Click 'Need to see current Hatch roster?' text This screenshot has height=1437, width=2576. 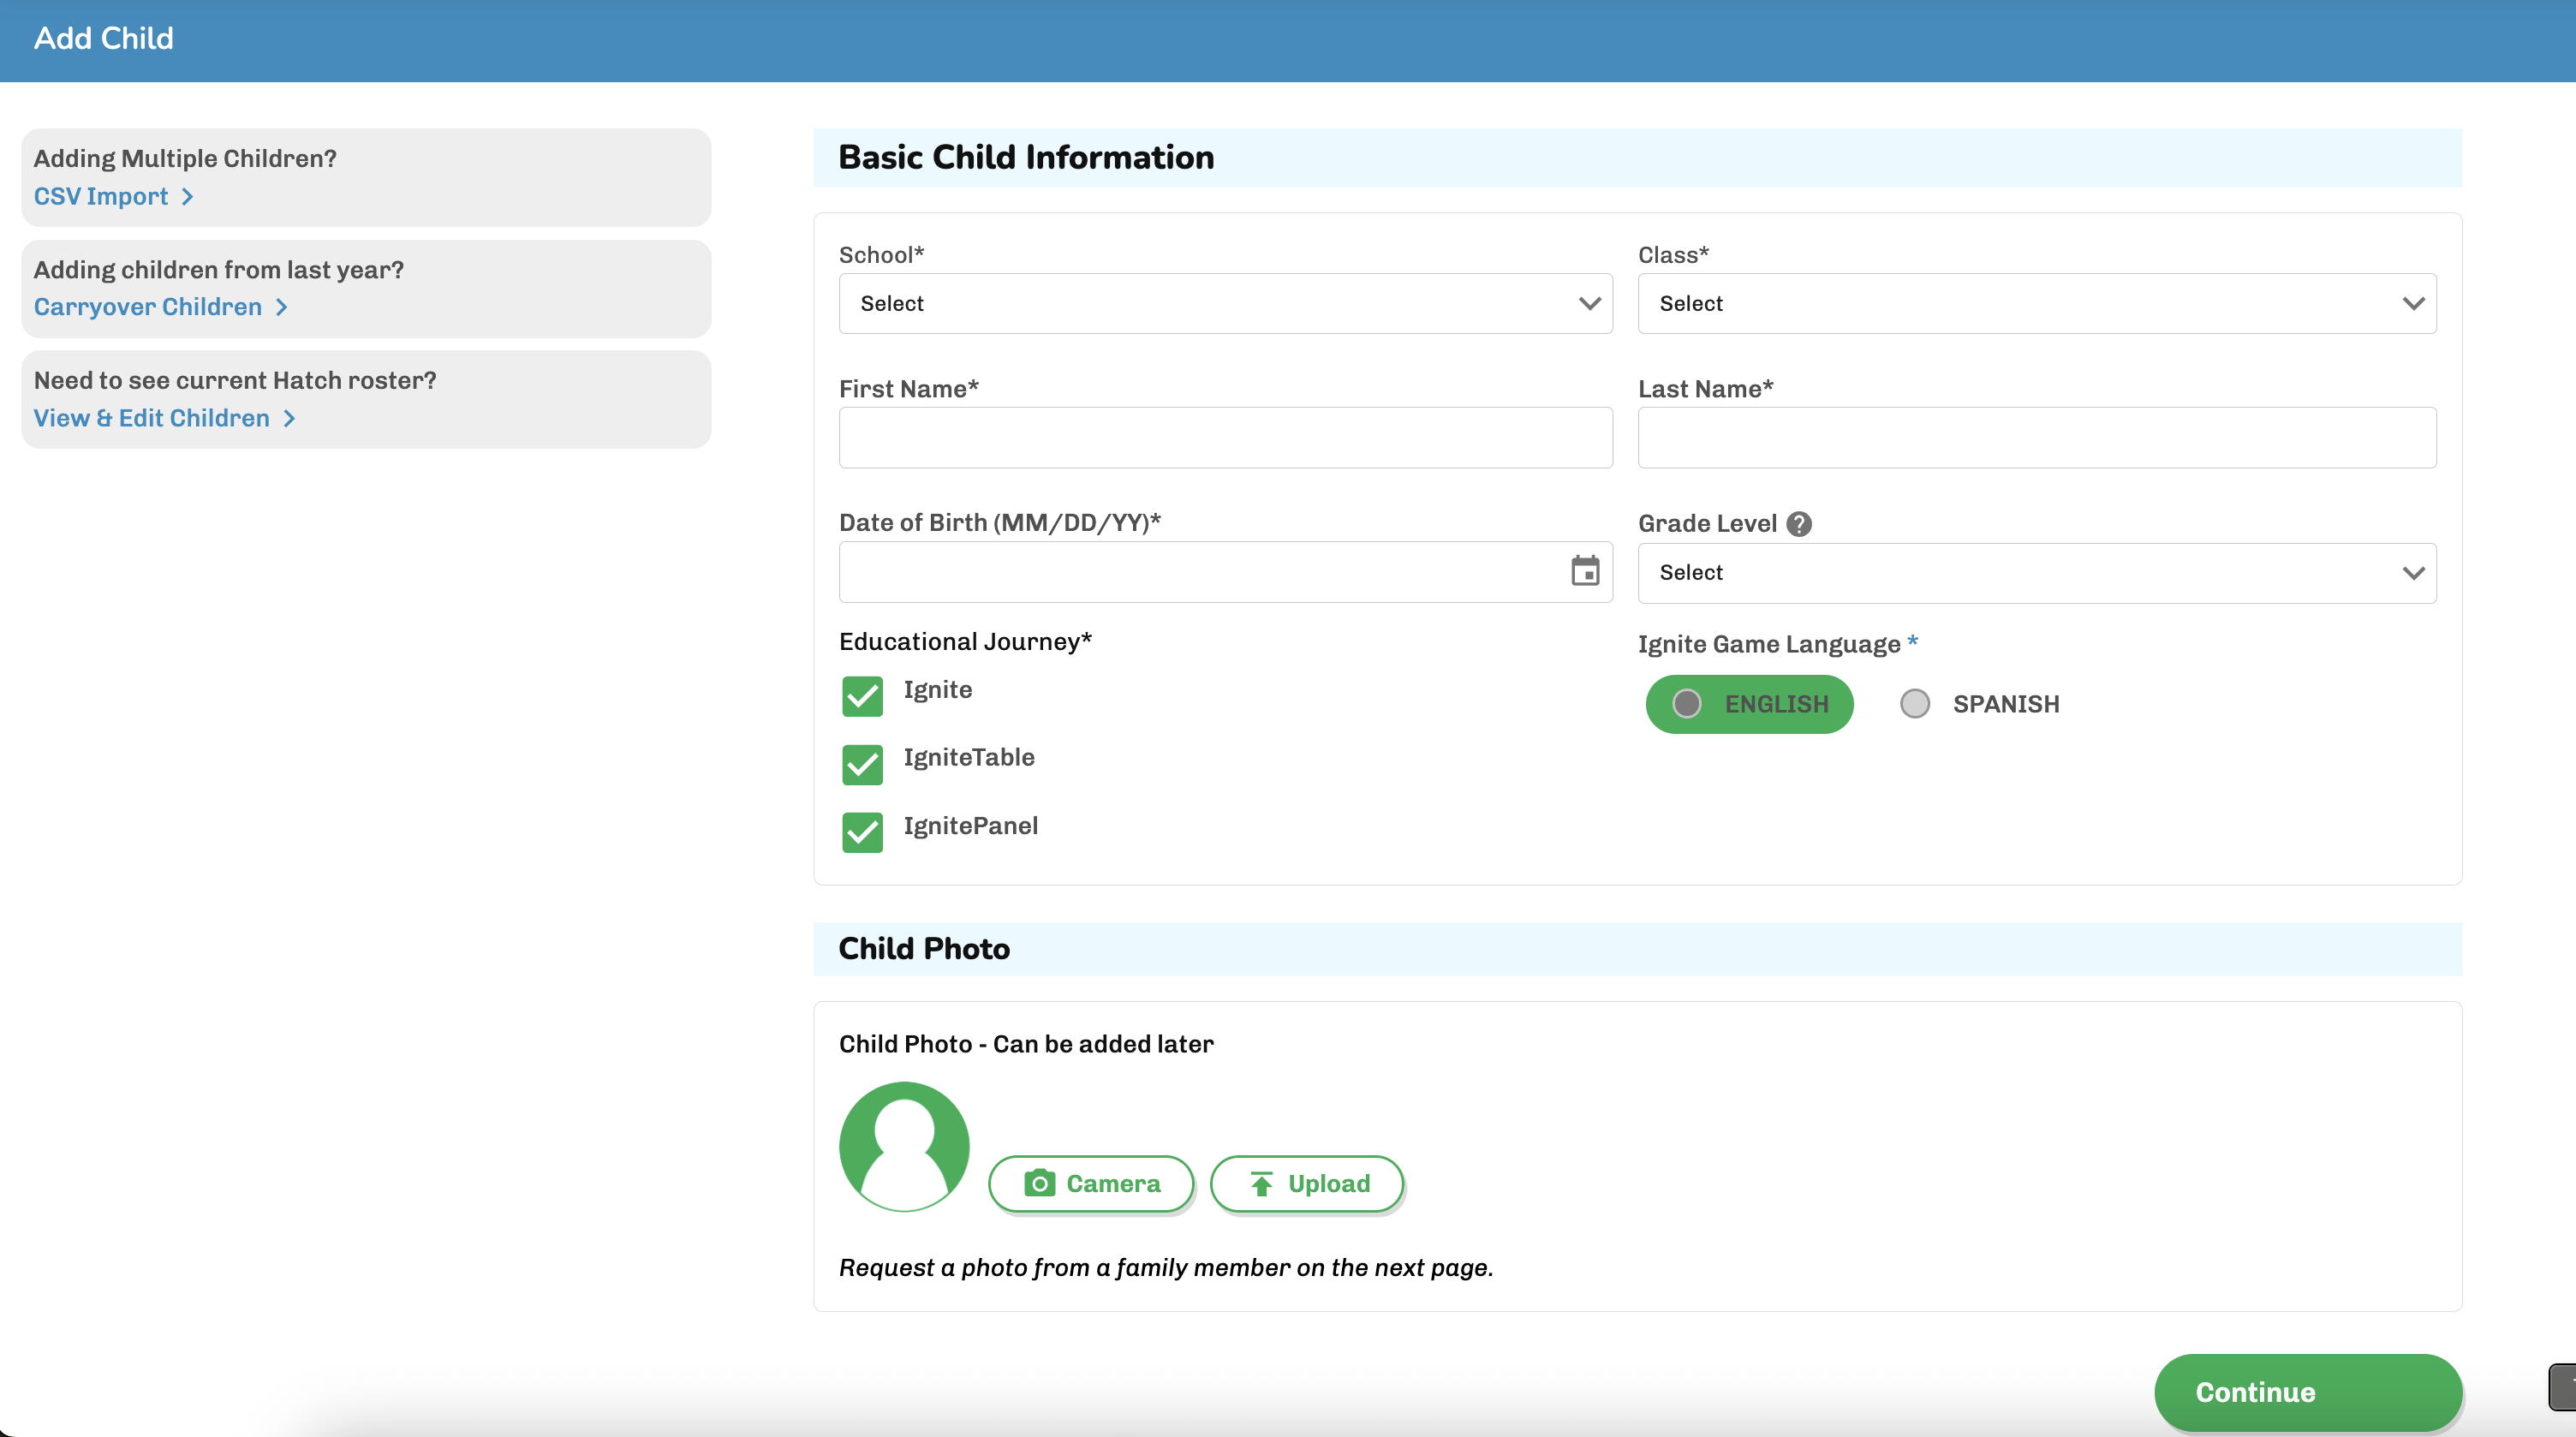click(235, 380)
